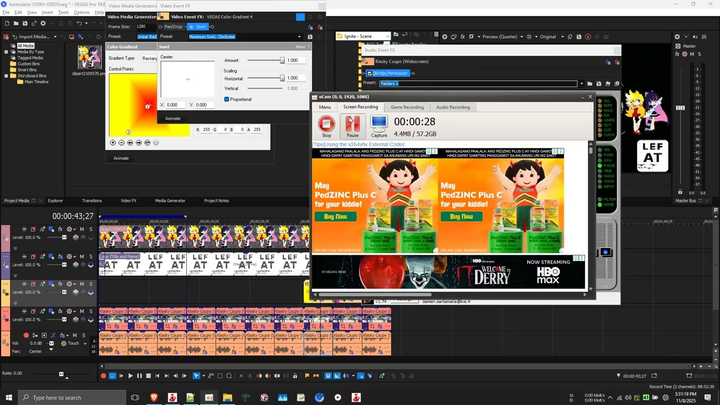Open the oCam Menu button
Viewport: 720px width, 405px height.
click(325, 107)
